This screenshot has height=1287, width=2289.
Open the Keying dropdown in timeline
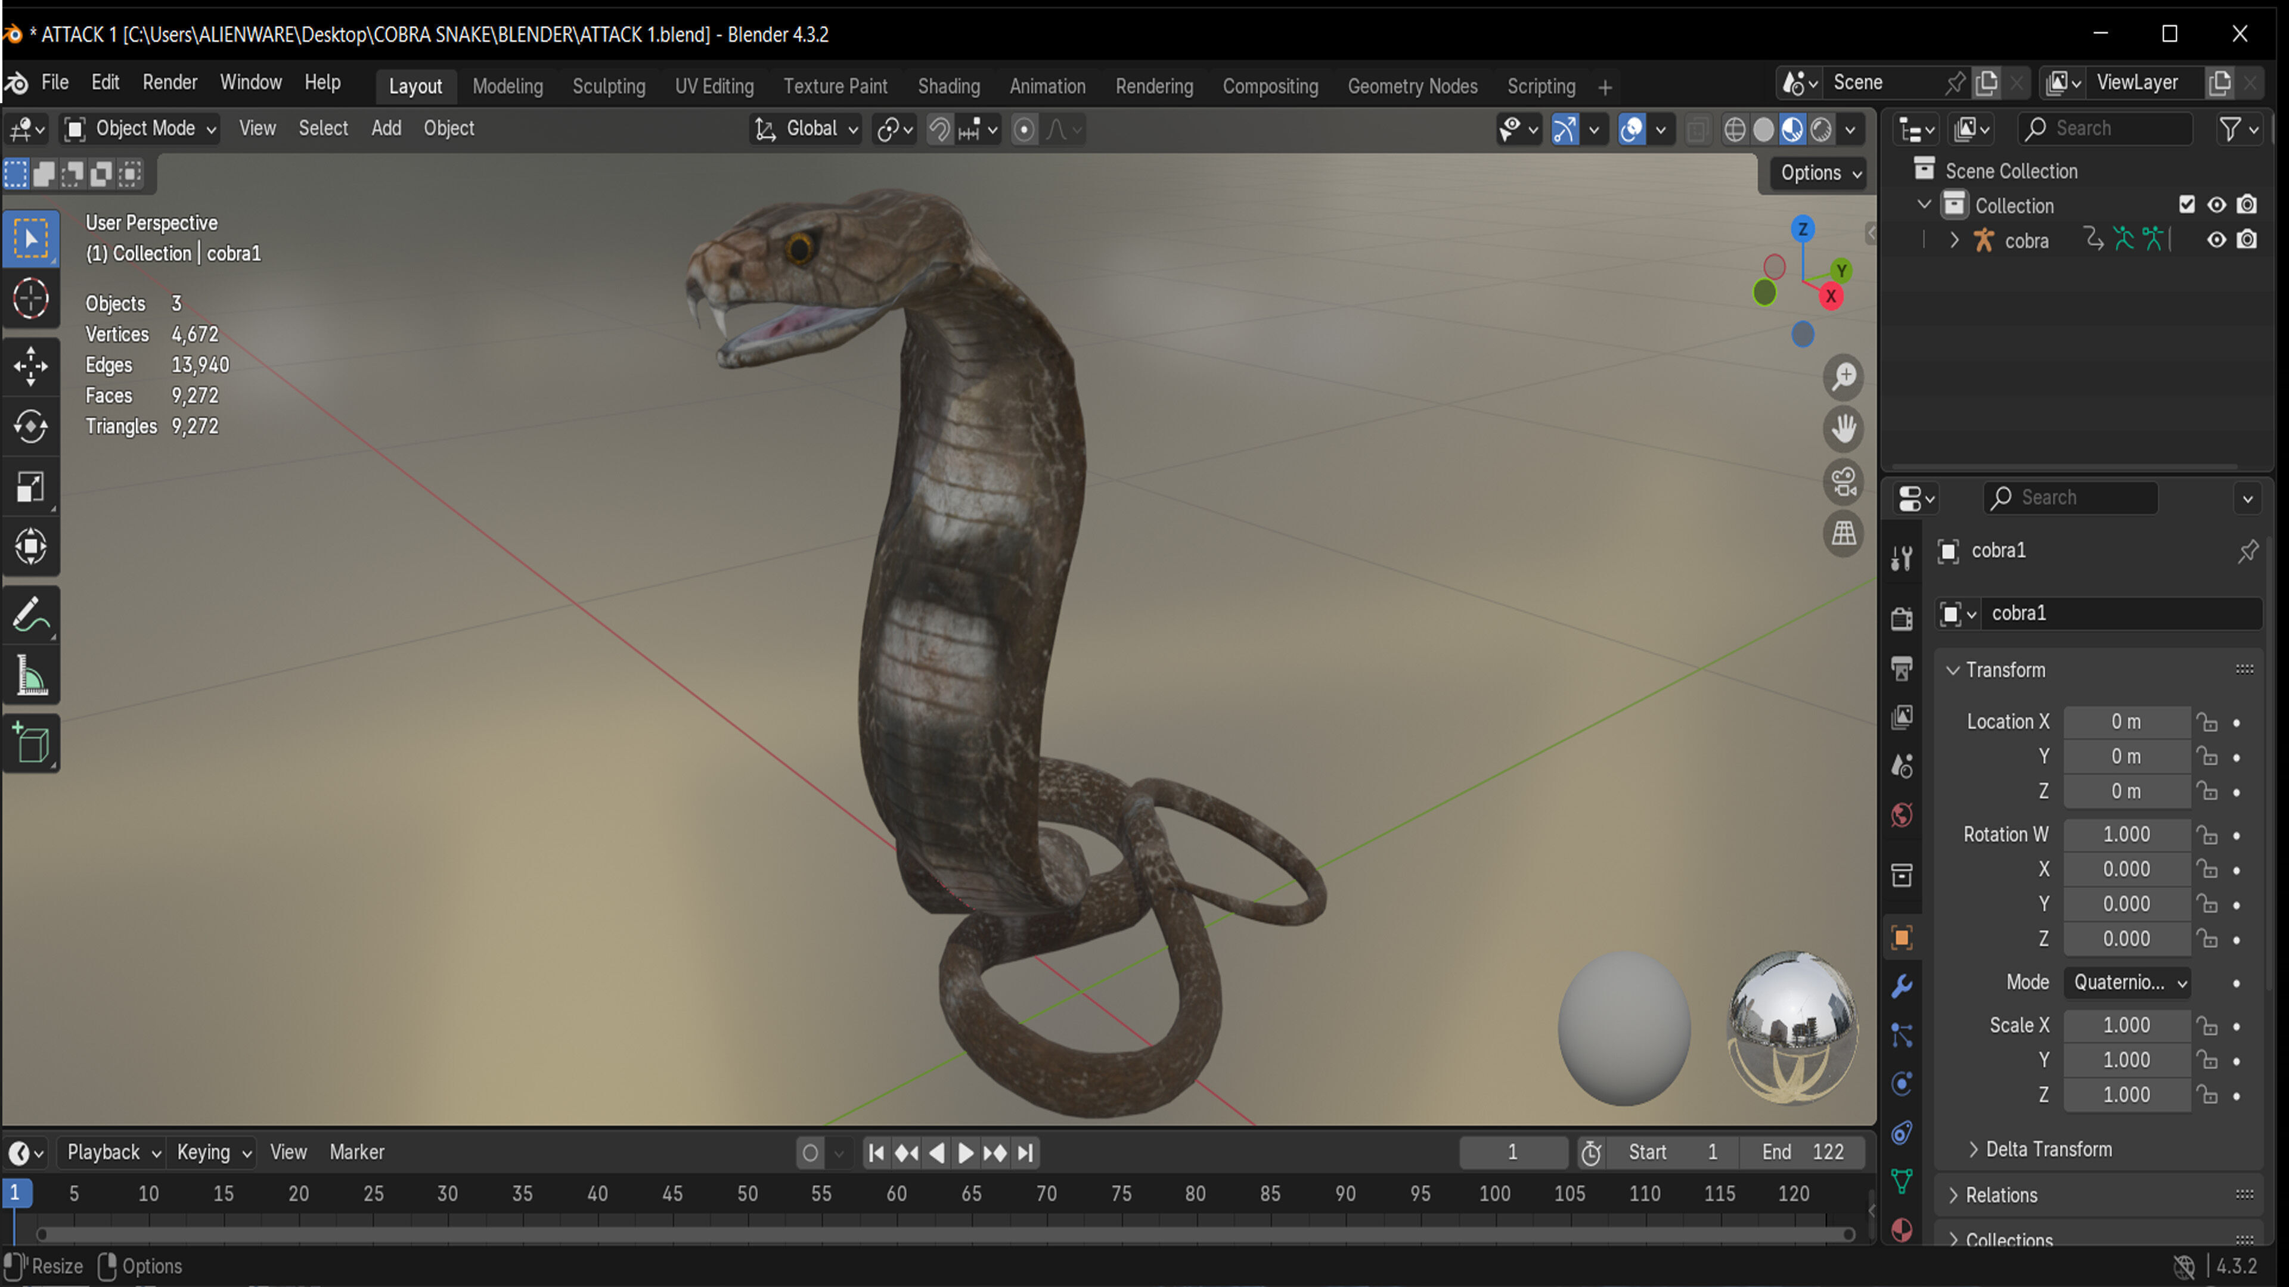(x=213, y=1153)
